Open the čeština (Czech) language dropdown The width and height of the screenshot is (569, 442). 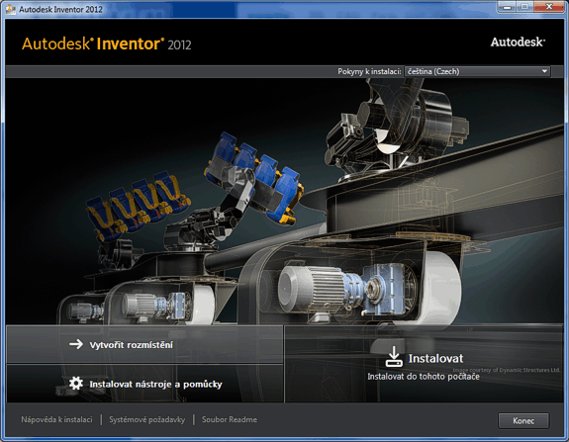478,71
